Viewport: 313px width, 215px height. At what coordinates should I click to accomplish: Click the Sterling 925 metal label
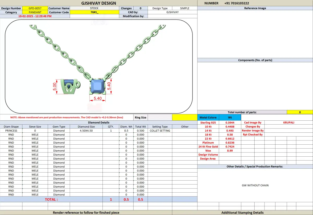tap(208, 122)
